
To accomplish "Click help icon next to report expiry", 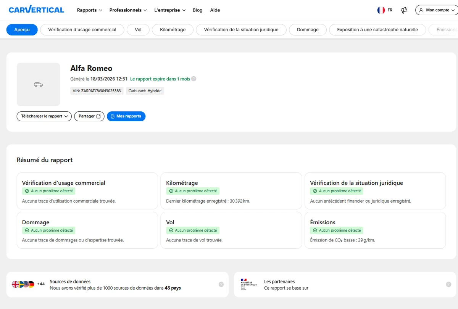I will pos(194,79).
